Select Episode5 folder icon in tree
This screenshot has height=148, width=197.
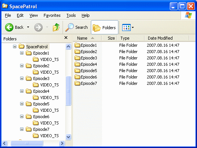tap(29, 104)
